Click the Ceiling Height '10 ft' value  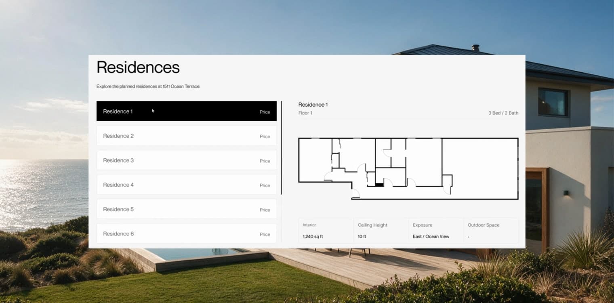(x=362, y=236)
